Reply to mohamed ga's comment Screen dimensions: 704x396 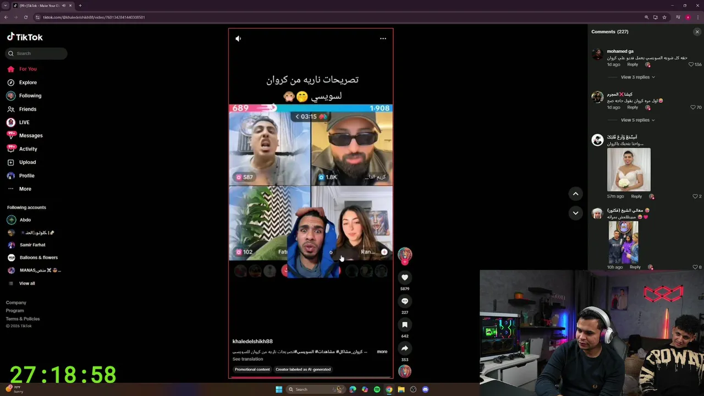pos(632,64)
